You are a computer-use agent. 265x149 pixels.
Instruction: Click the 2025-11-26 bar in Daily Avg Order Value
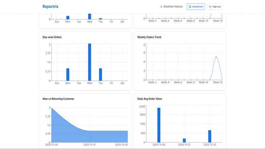(x=159, y=125)
